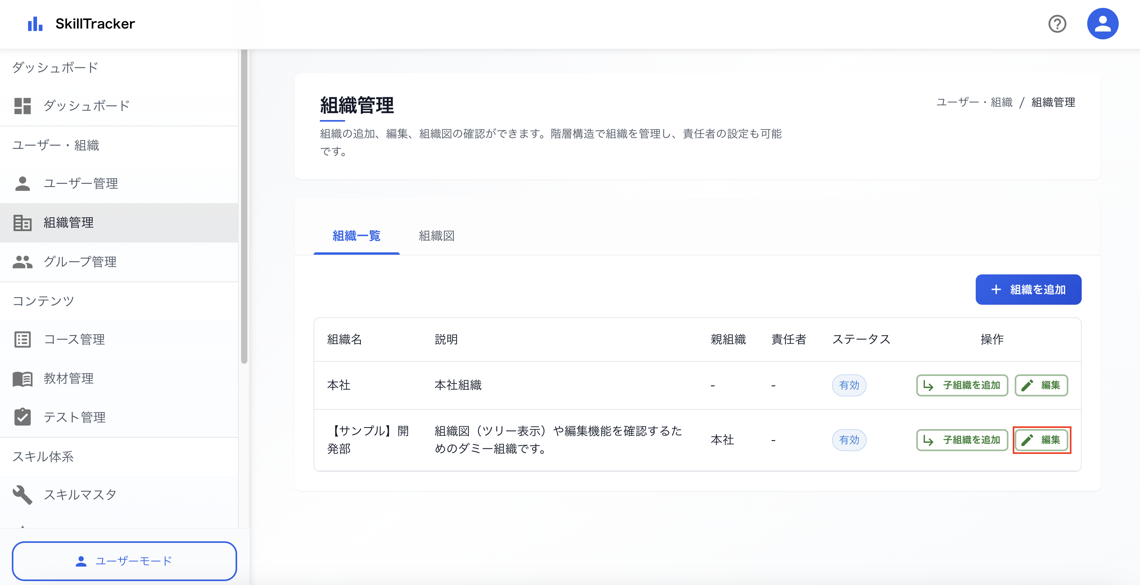Click the help question mark icon
Viewport: 1140px width, 585px height.
tap(1058, 24)
